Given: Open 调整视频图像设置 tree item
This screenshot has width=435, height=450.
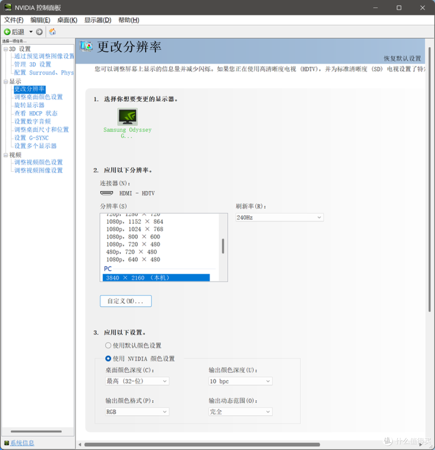Looking at the screenshot, I should pyautogui.click(x=38, y=170).
